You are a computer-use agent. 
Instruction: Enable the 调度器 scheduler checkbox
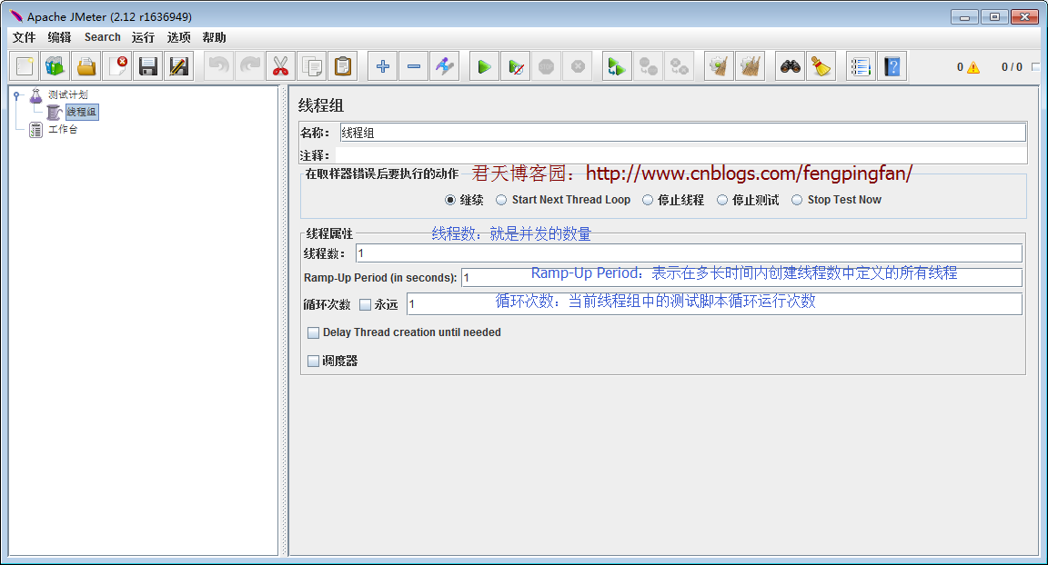pos(314,361)
